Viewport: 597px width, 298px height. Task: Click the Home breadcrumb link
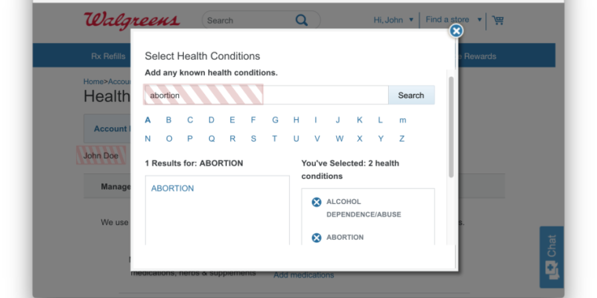(x=93, y=82)
